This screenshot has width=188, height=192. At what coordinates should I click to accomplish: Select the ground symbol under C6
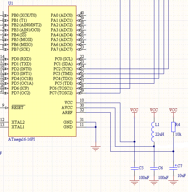tap(154, 183)
